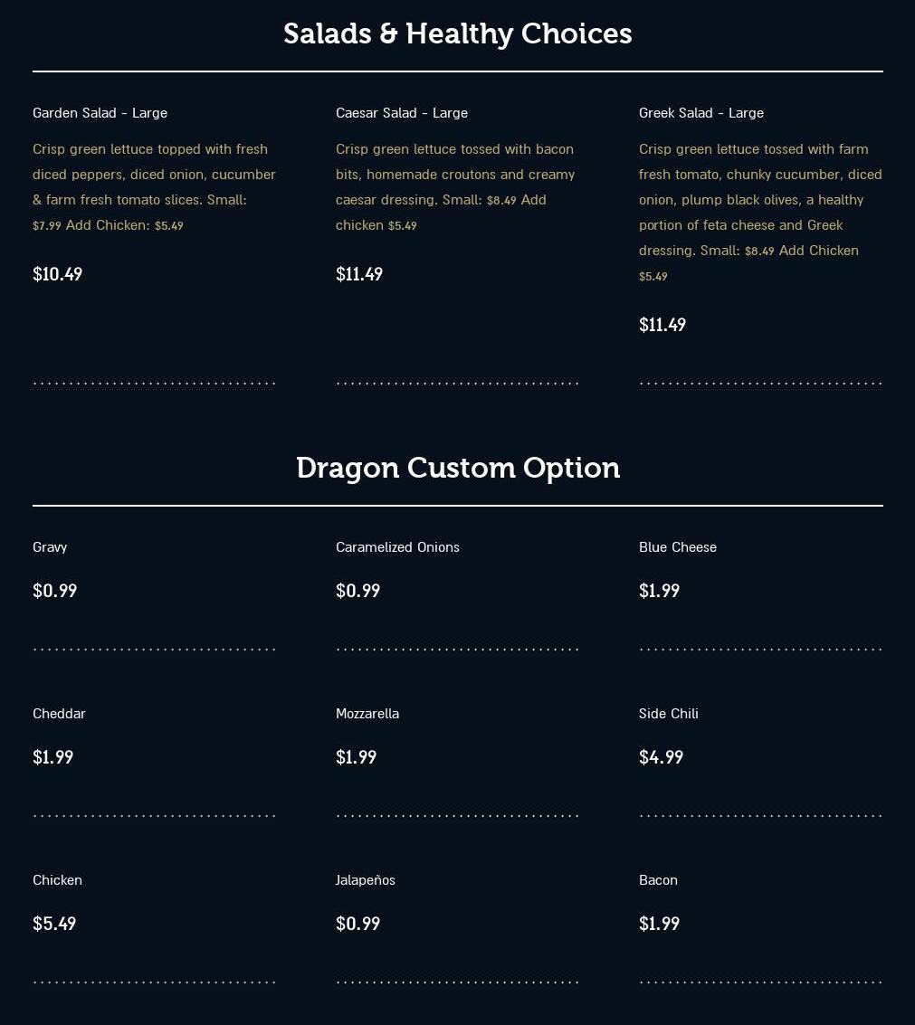
Task: Select the Side Chili option
Action: point(668,714)
